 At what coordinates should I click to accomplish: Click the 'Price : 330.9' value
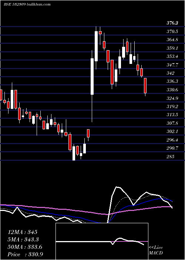pos(25,254)
